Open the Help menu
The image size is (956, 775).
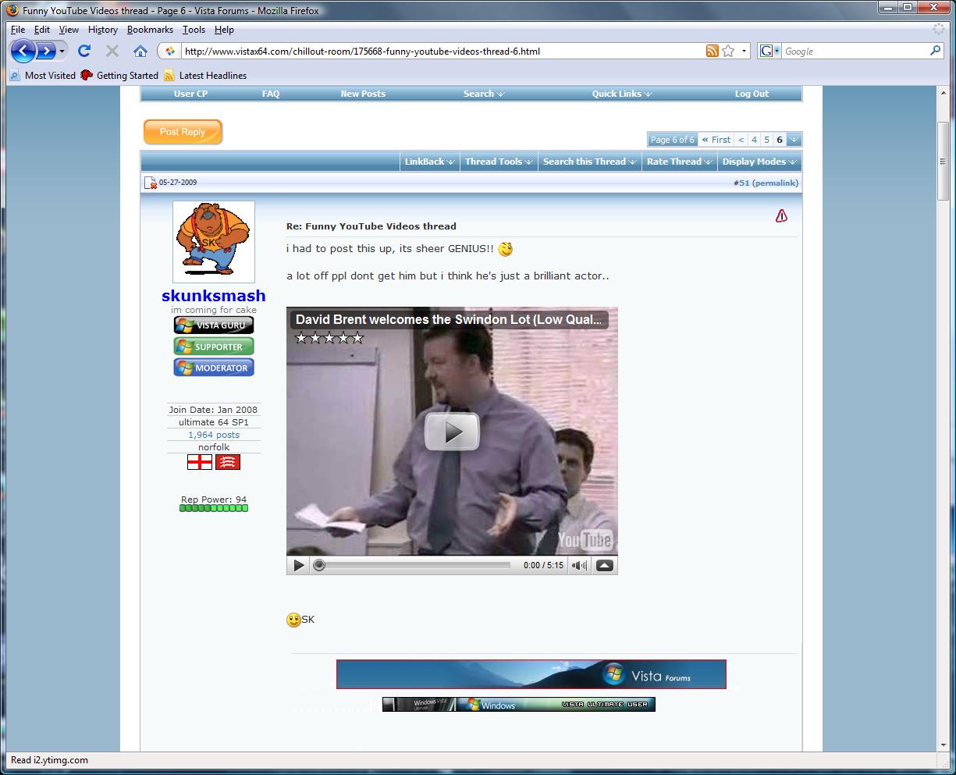click(x=224, y=30)
